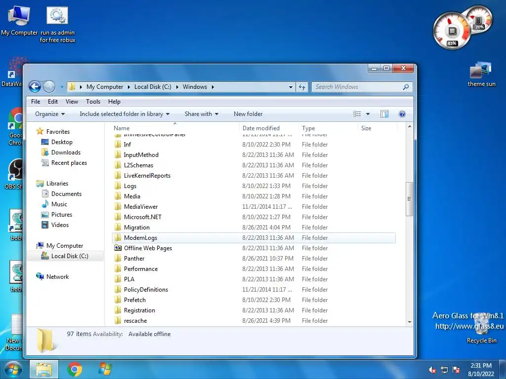Expand breadcrumb arrow after My Computer

(x=129, y=87)
